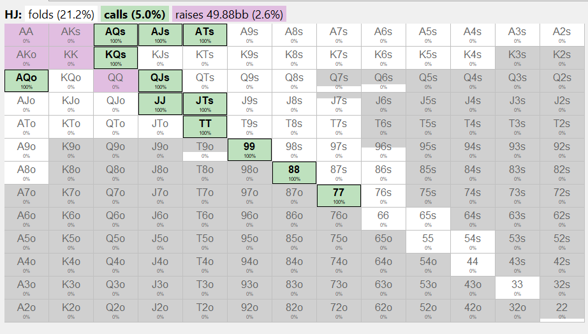Select the KQs hand cell
Screen dimensions: 588x334
[x=115, y=58]
